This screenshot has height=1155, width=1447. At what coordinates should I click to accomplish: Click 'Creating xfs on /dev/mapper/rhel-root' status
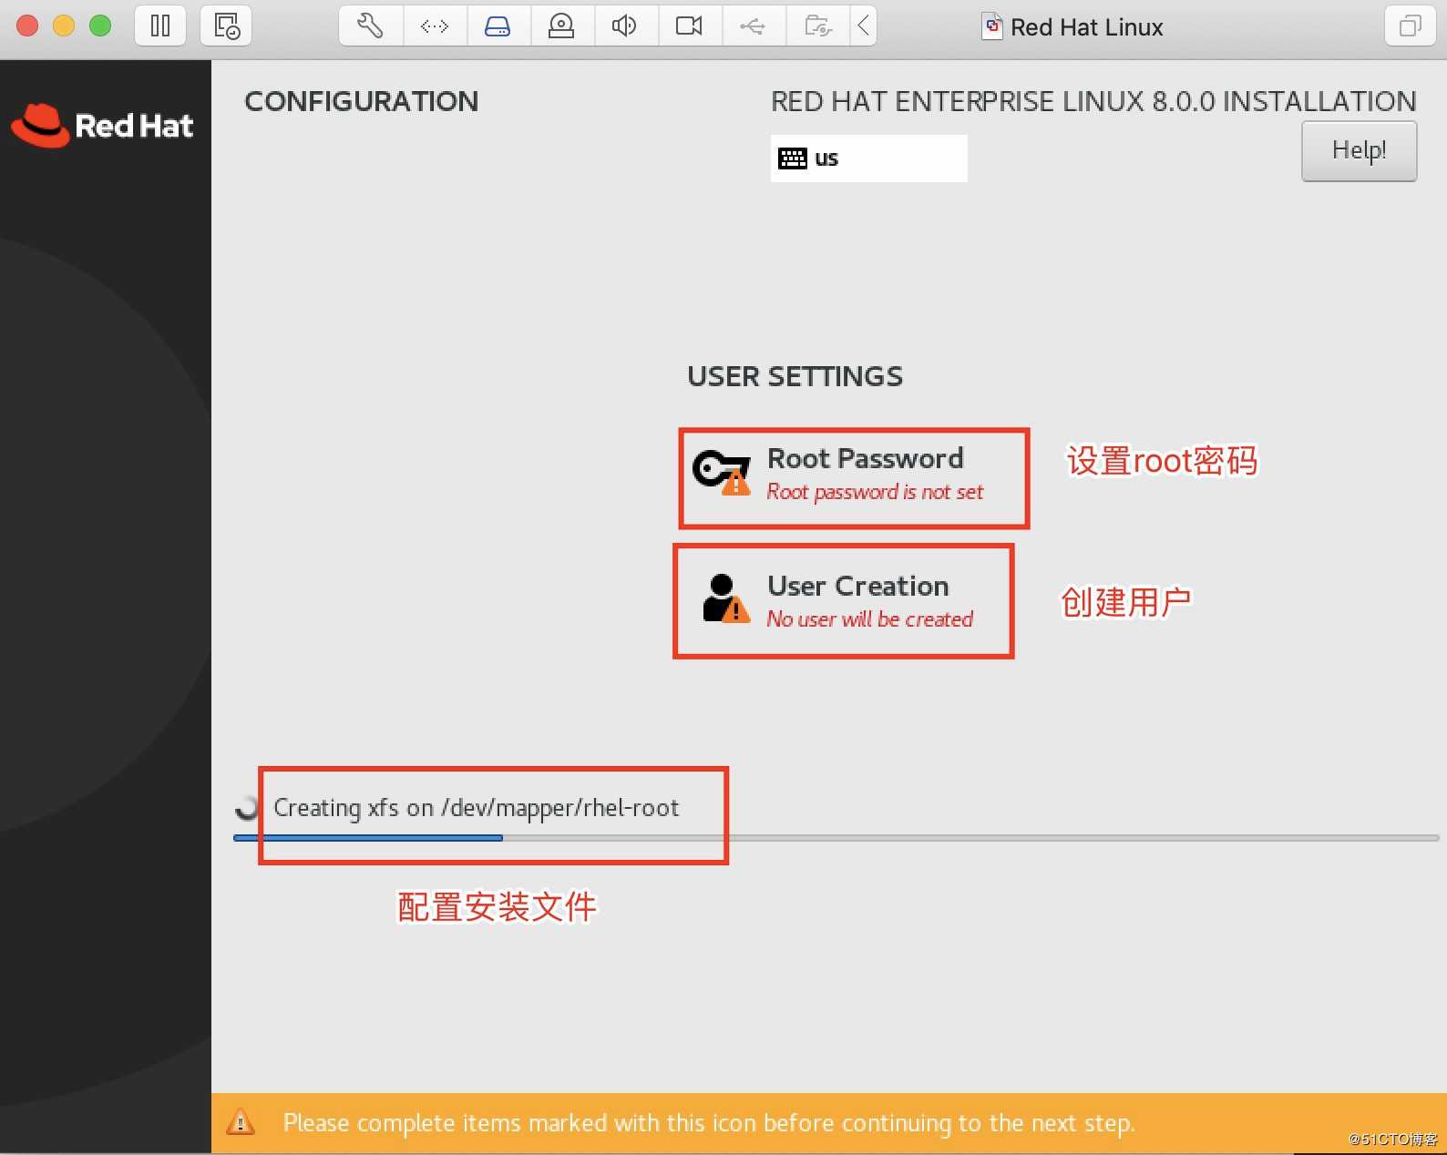point(477,808)
